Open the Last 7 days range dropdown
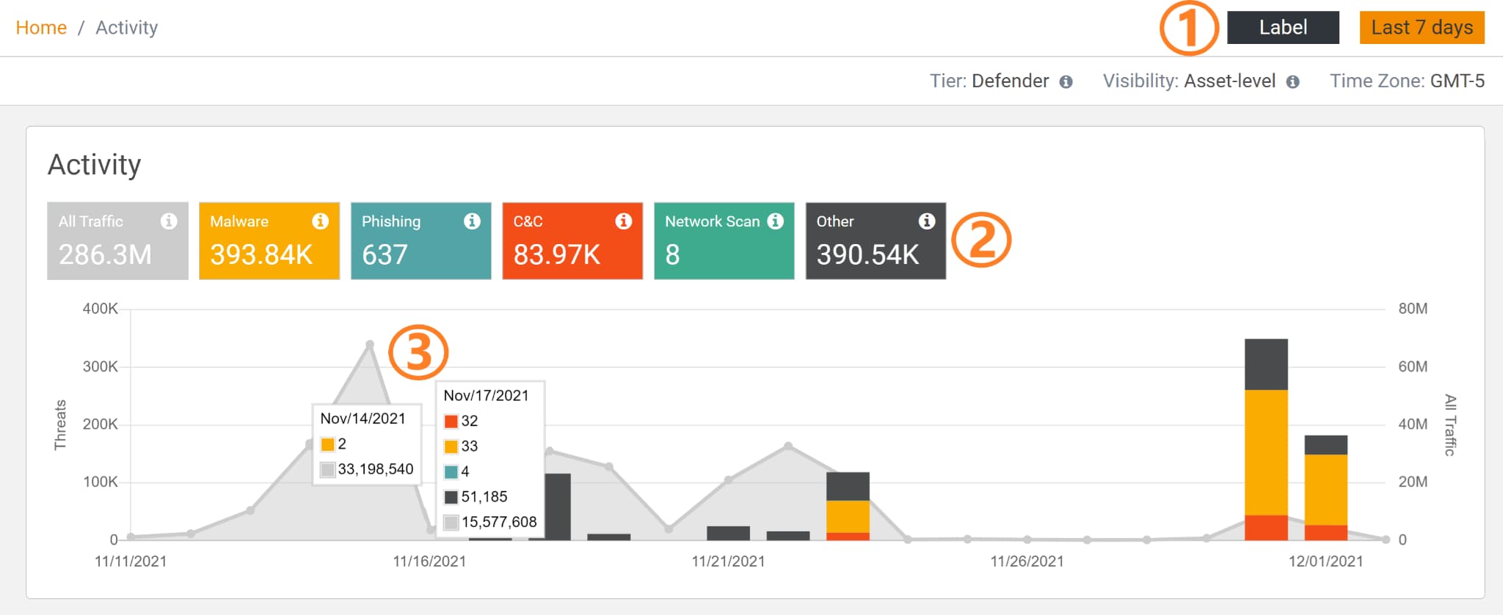 (x=1422, y=28)
